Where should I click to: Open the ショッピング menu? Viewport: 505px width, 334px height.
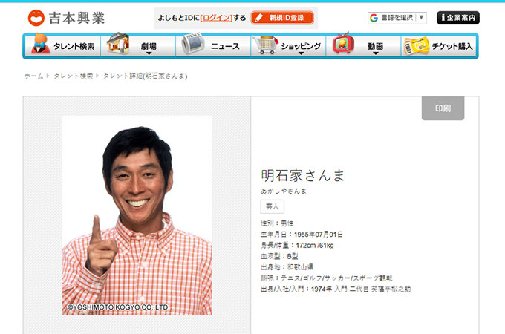[288, 46]
